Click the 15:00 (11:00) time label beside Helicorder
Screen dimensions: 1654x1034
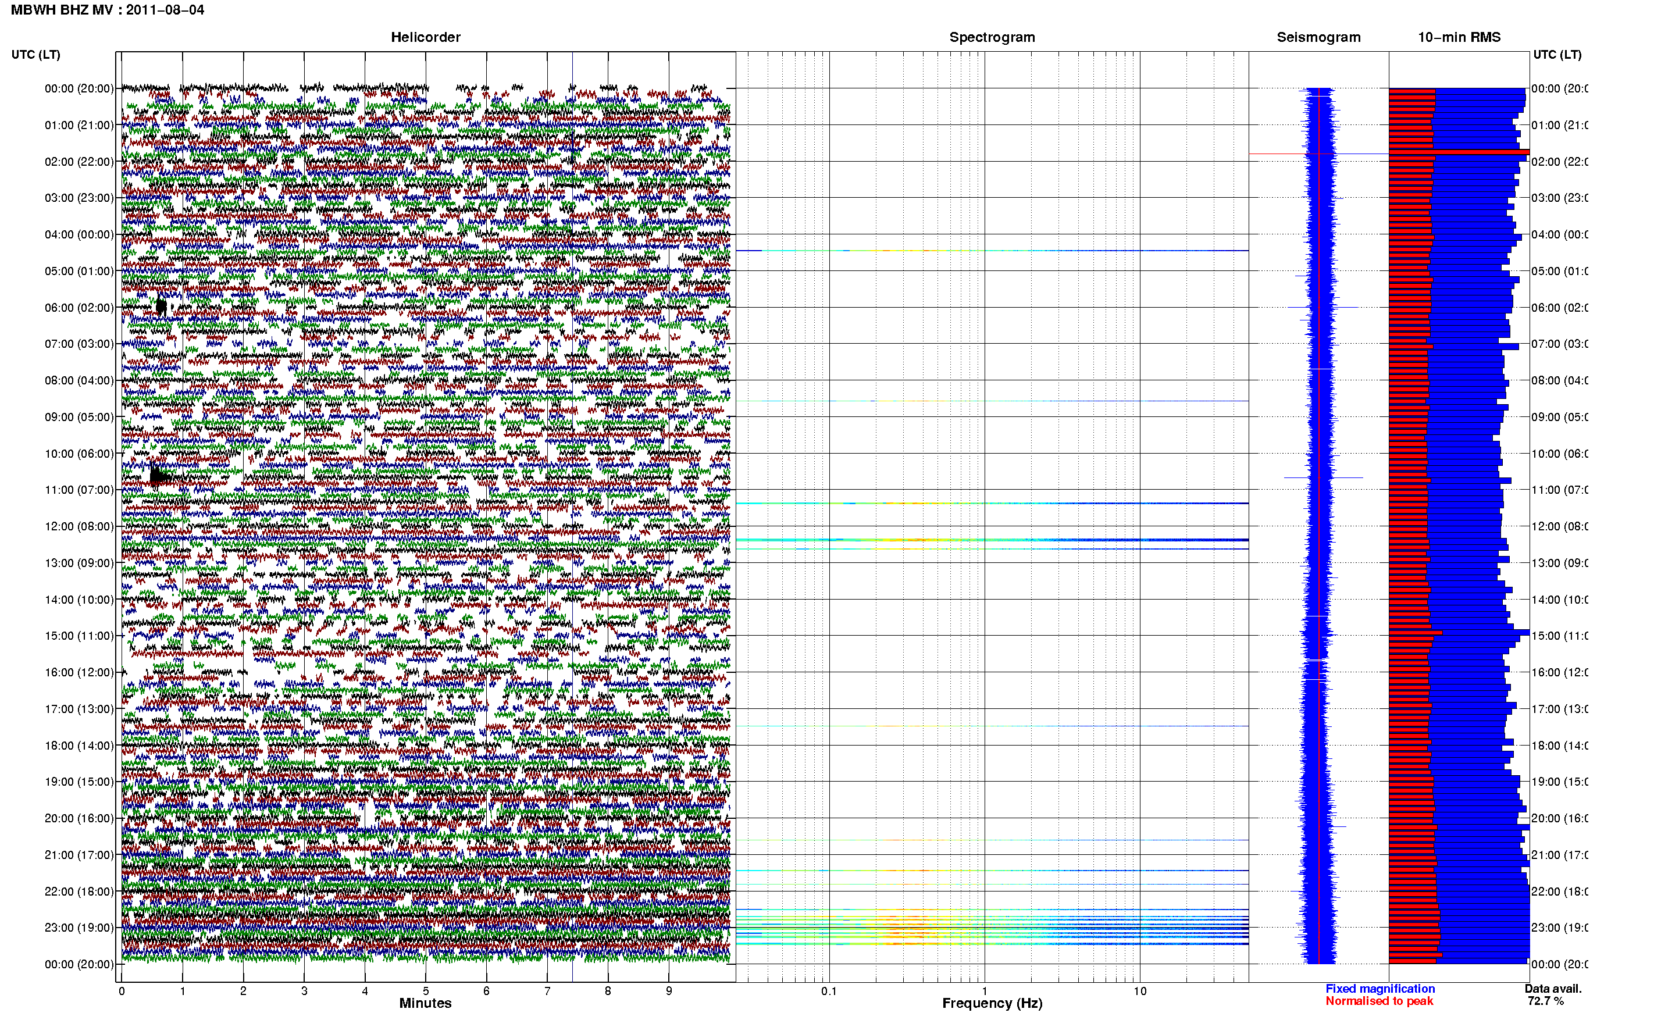tap(79, 636)
